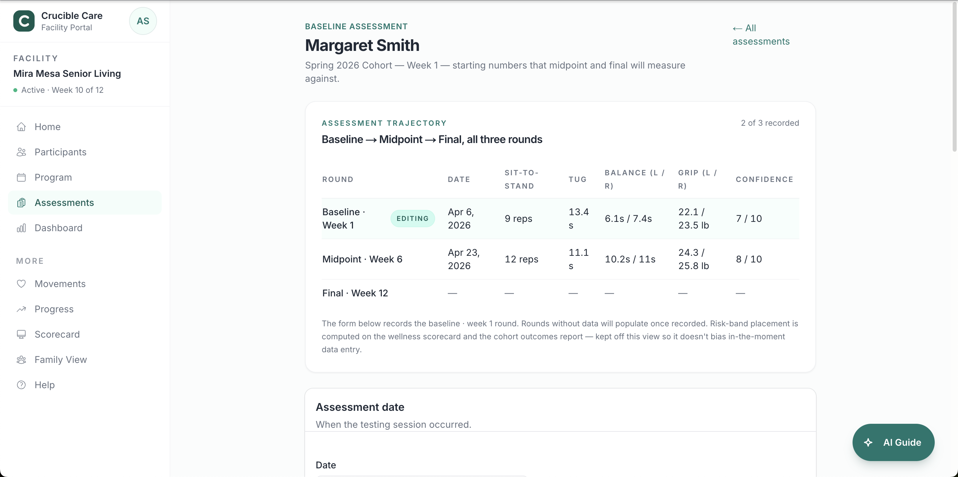Click the Dashboard bar chart icon
Screen dimensions: 958x477
[x=21, y=228]
